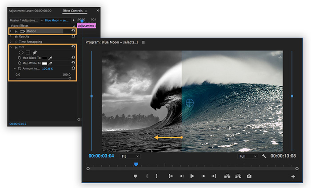This screenshot has width=311, height=188.
Task: Toggle the Motion effect fx switch
Action: [16, 31]
